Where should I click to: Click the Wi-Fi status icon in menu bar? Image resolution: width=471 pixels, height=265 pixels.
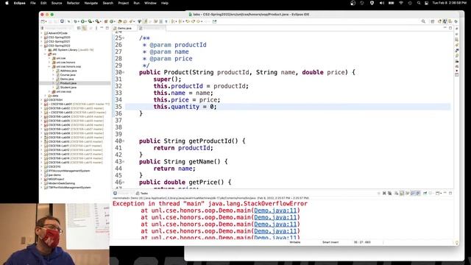[400, 3]
